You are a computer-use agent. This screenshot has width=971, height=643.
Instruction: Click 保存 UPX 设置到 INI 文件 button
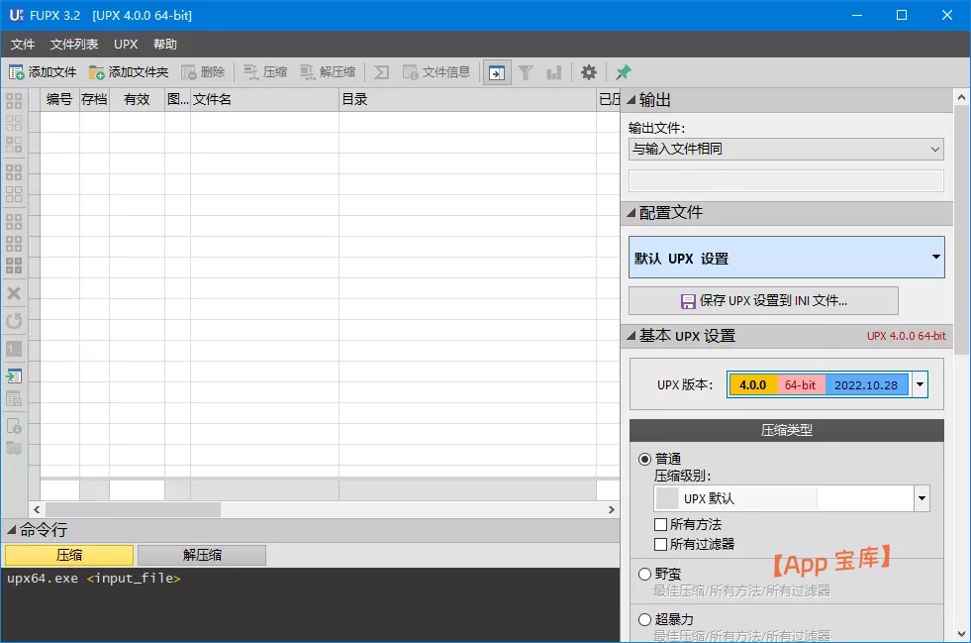tap(763, 301)
